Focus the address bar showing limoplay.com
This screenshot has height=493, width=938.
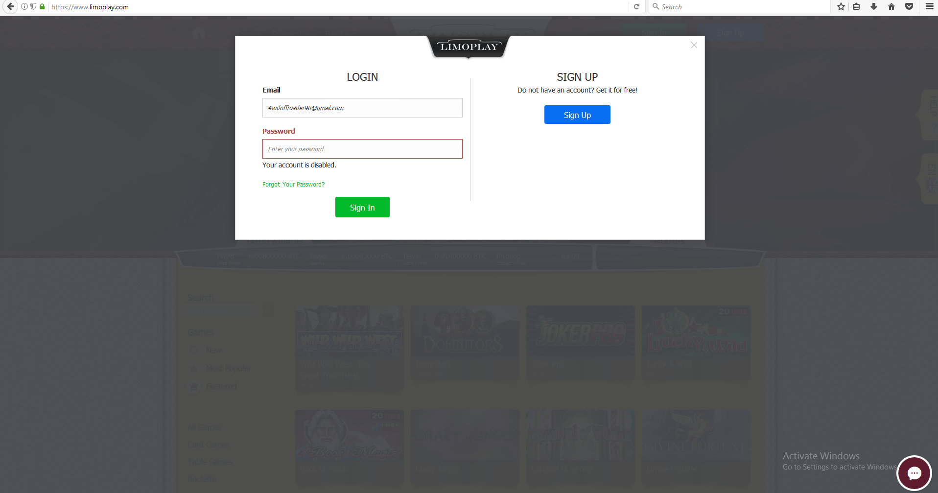point(338,7)
